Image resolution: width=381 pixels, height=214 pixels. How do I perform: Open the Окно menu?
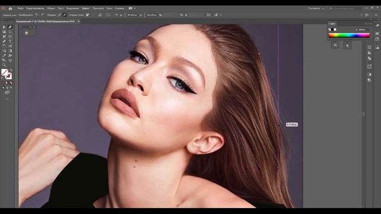pos(110,8)
